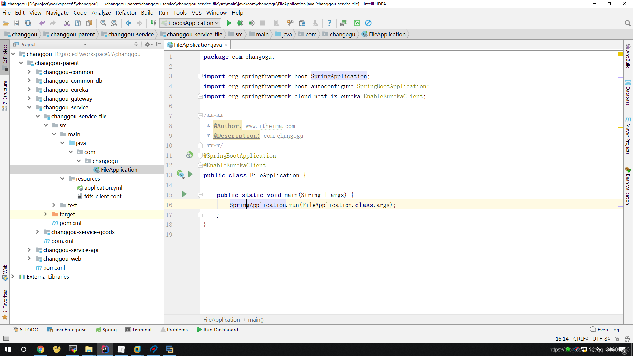This screenshot has height=356, width=633.
Task: Click the Redo arrow icon
Action: [x=53, y=23]
